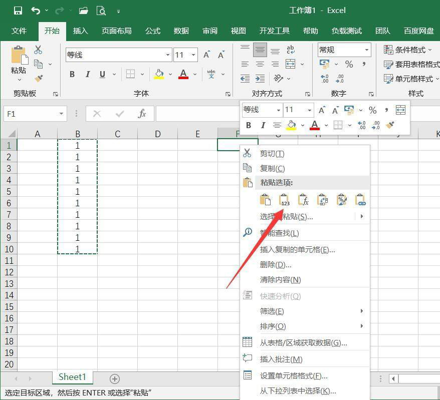Choose 删除(D)... in the context menu
Image resolution: width=440 pixels, height=400 pixels.
(x=305, y=264)
